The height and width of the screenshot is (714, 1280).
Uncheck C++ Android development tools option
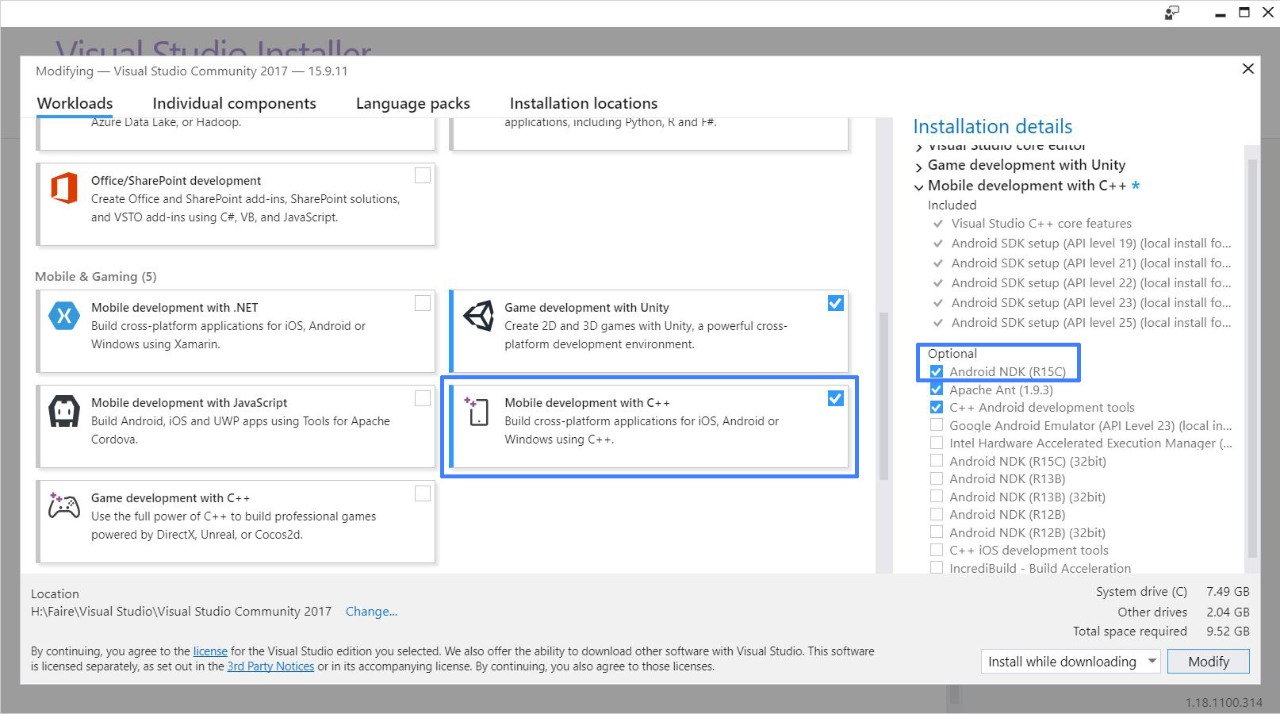pyautogui.click(x=937, y=407)
